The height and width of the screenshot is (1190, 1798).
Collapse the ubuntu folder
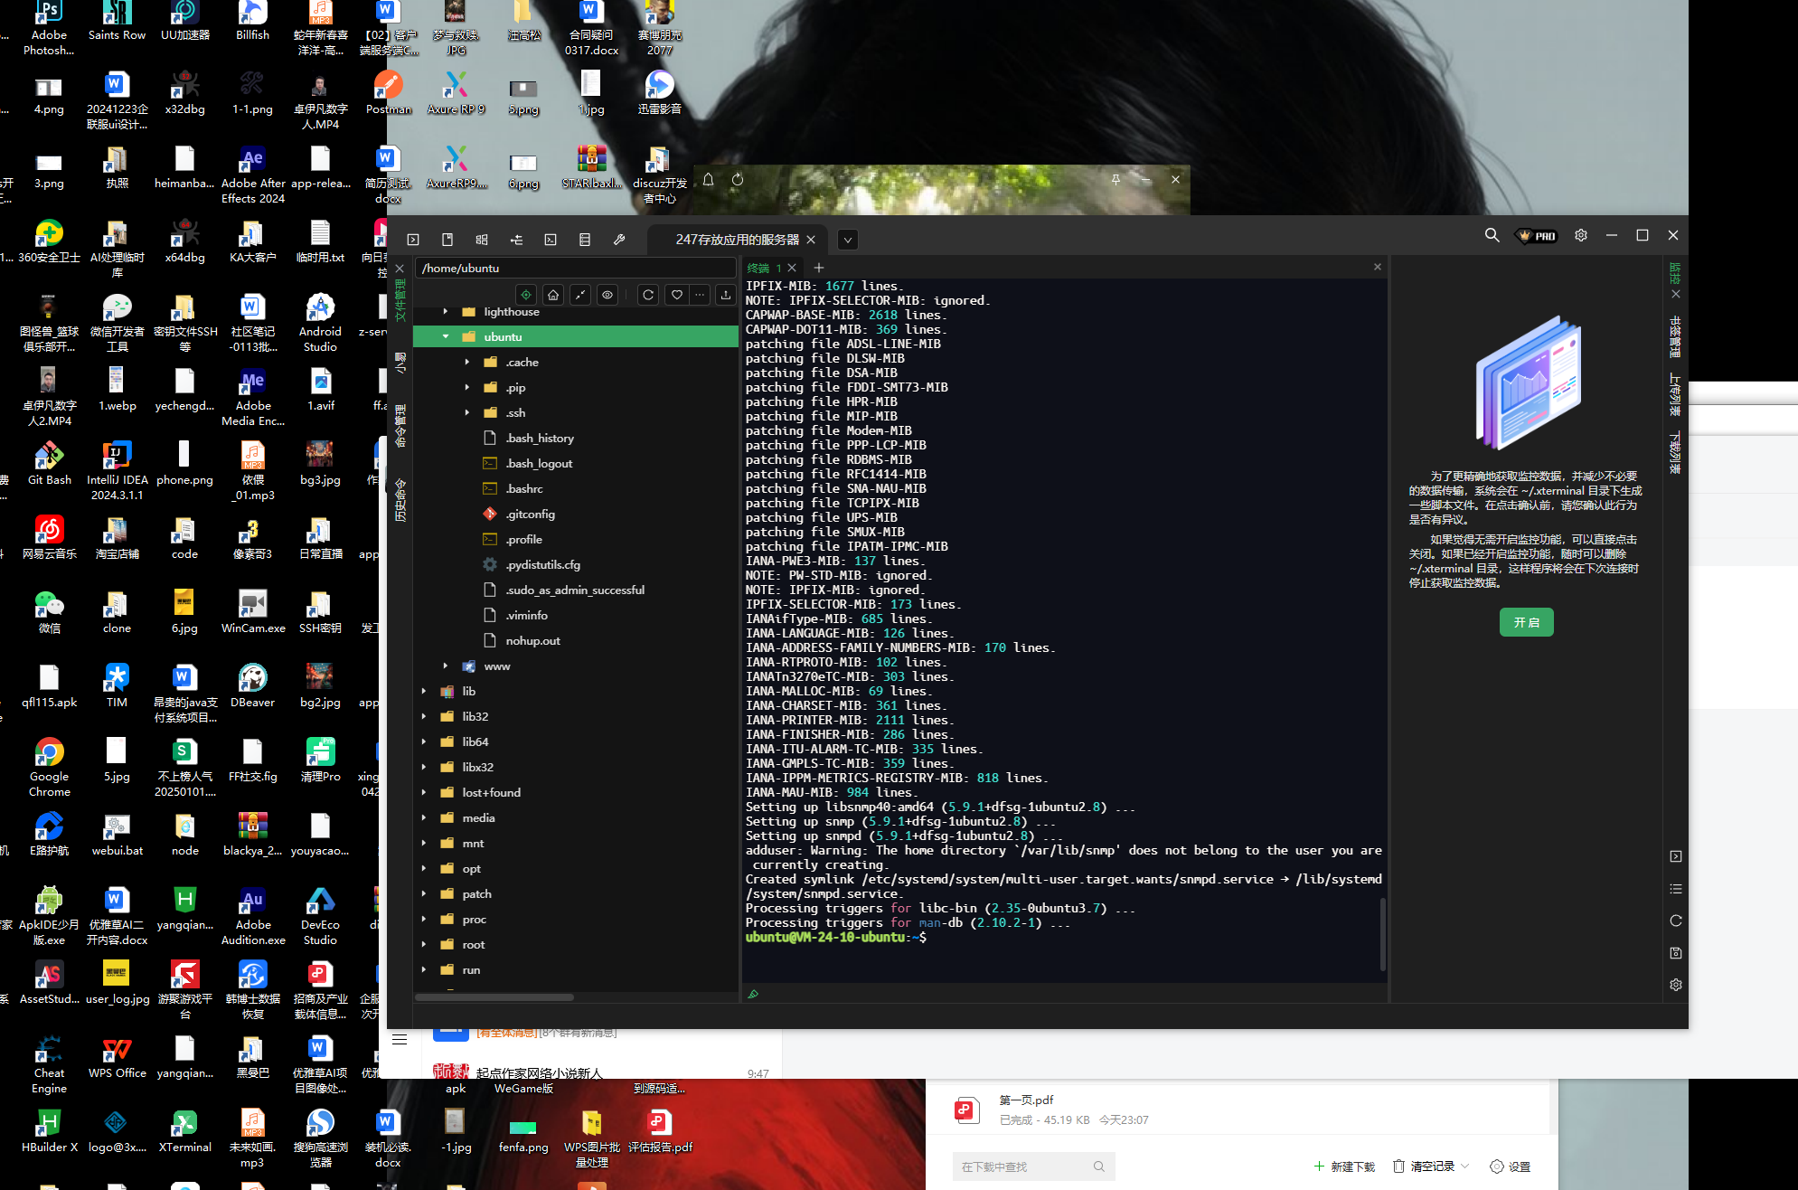click(x=446, y=336)
